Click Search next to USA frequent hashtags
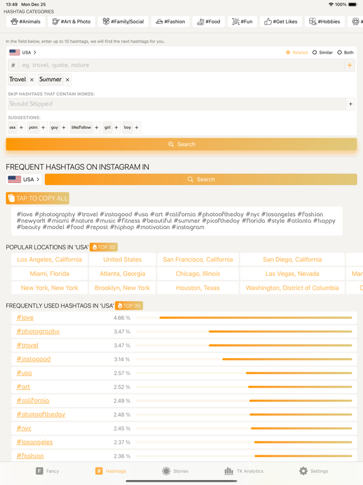This screenshot has height=485, width=363. click(x=201, y=179)
